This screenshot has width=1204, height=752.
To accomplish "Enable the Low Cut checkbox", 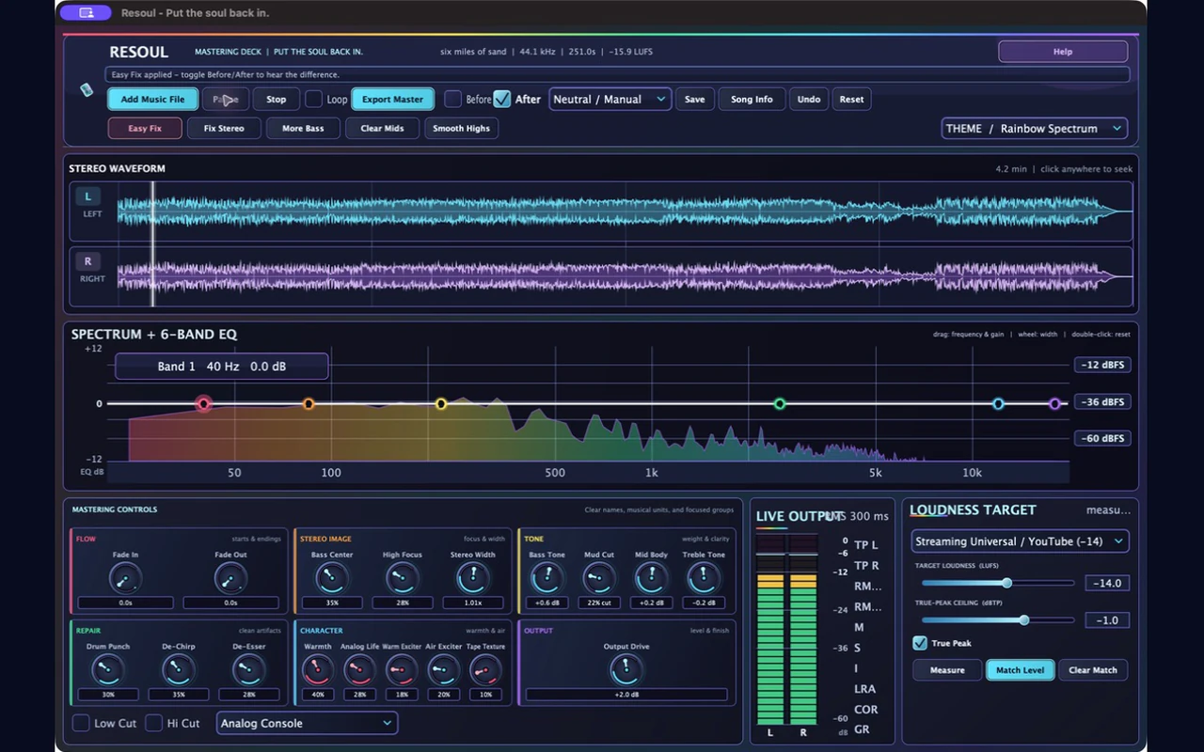I will click(82, 723).
